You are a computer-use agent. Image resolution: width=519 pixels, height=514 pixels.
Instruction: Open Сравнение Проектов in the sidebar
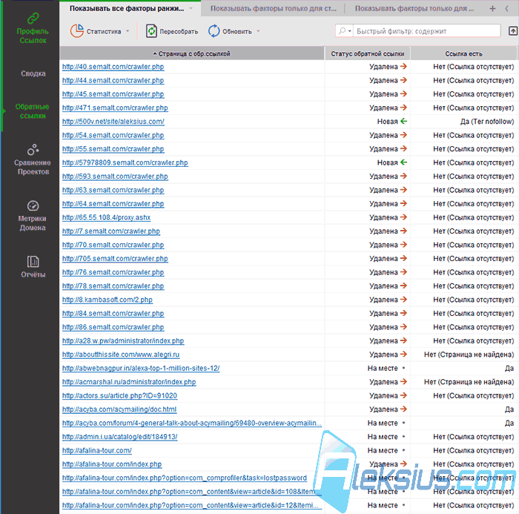33,159
